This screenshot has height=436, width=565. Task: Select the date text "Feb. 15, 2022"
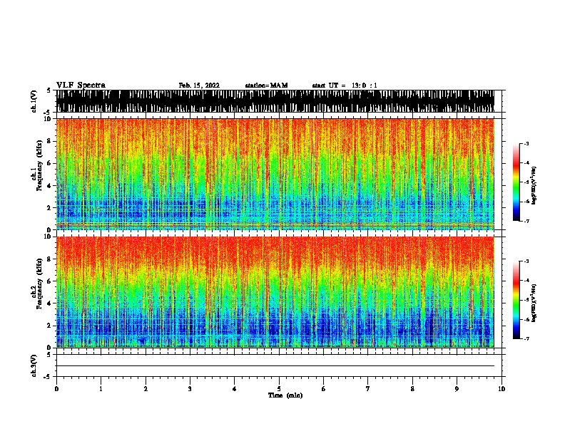[x=199, y=85]
